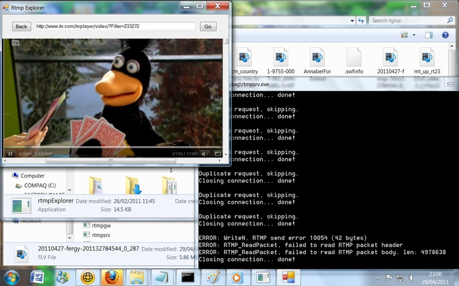Click the scroll-up arrow of the Explorer file list

[x=452, y=46]
